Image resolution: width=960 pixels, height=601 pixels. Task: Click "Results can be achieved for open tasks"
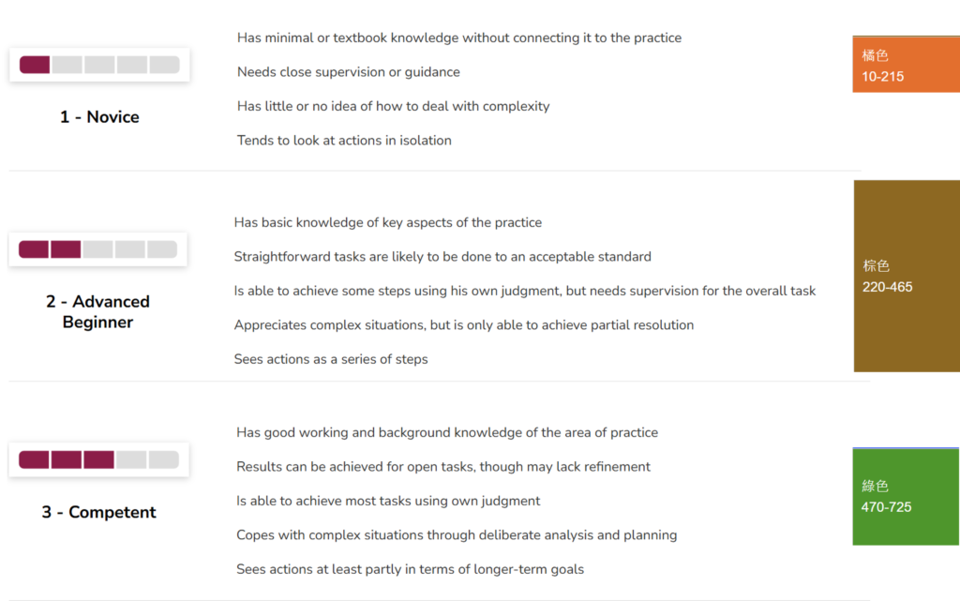coord(443,467)
